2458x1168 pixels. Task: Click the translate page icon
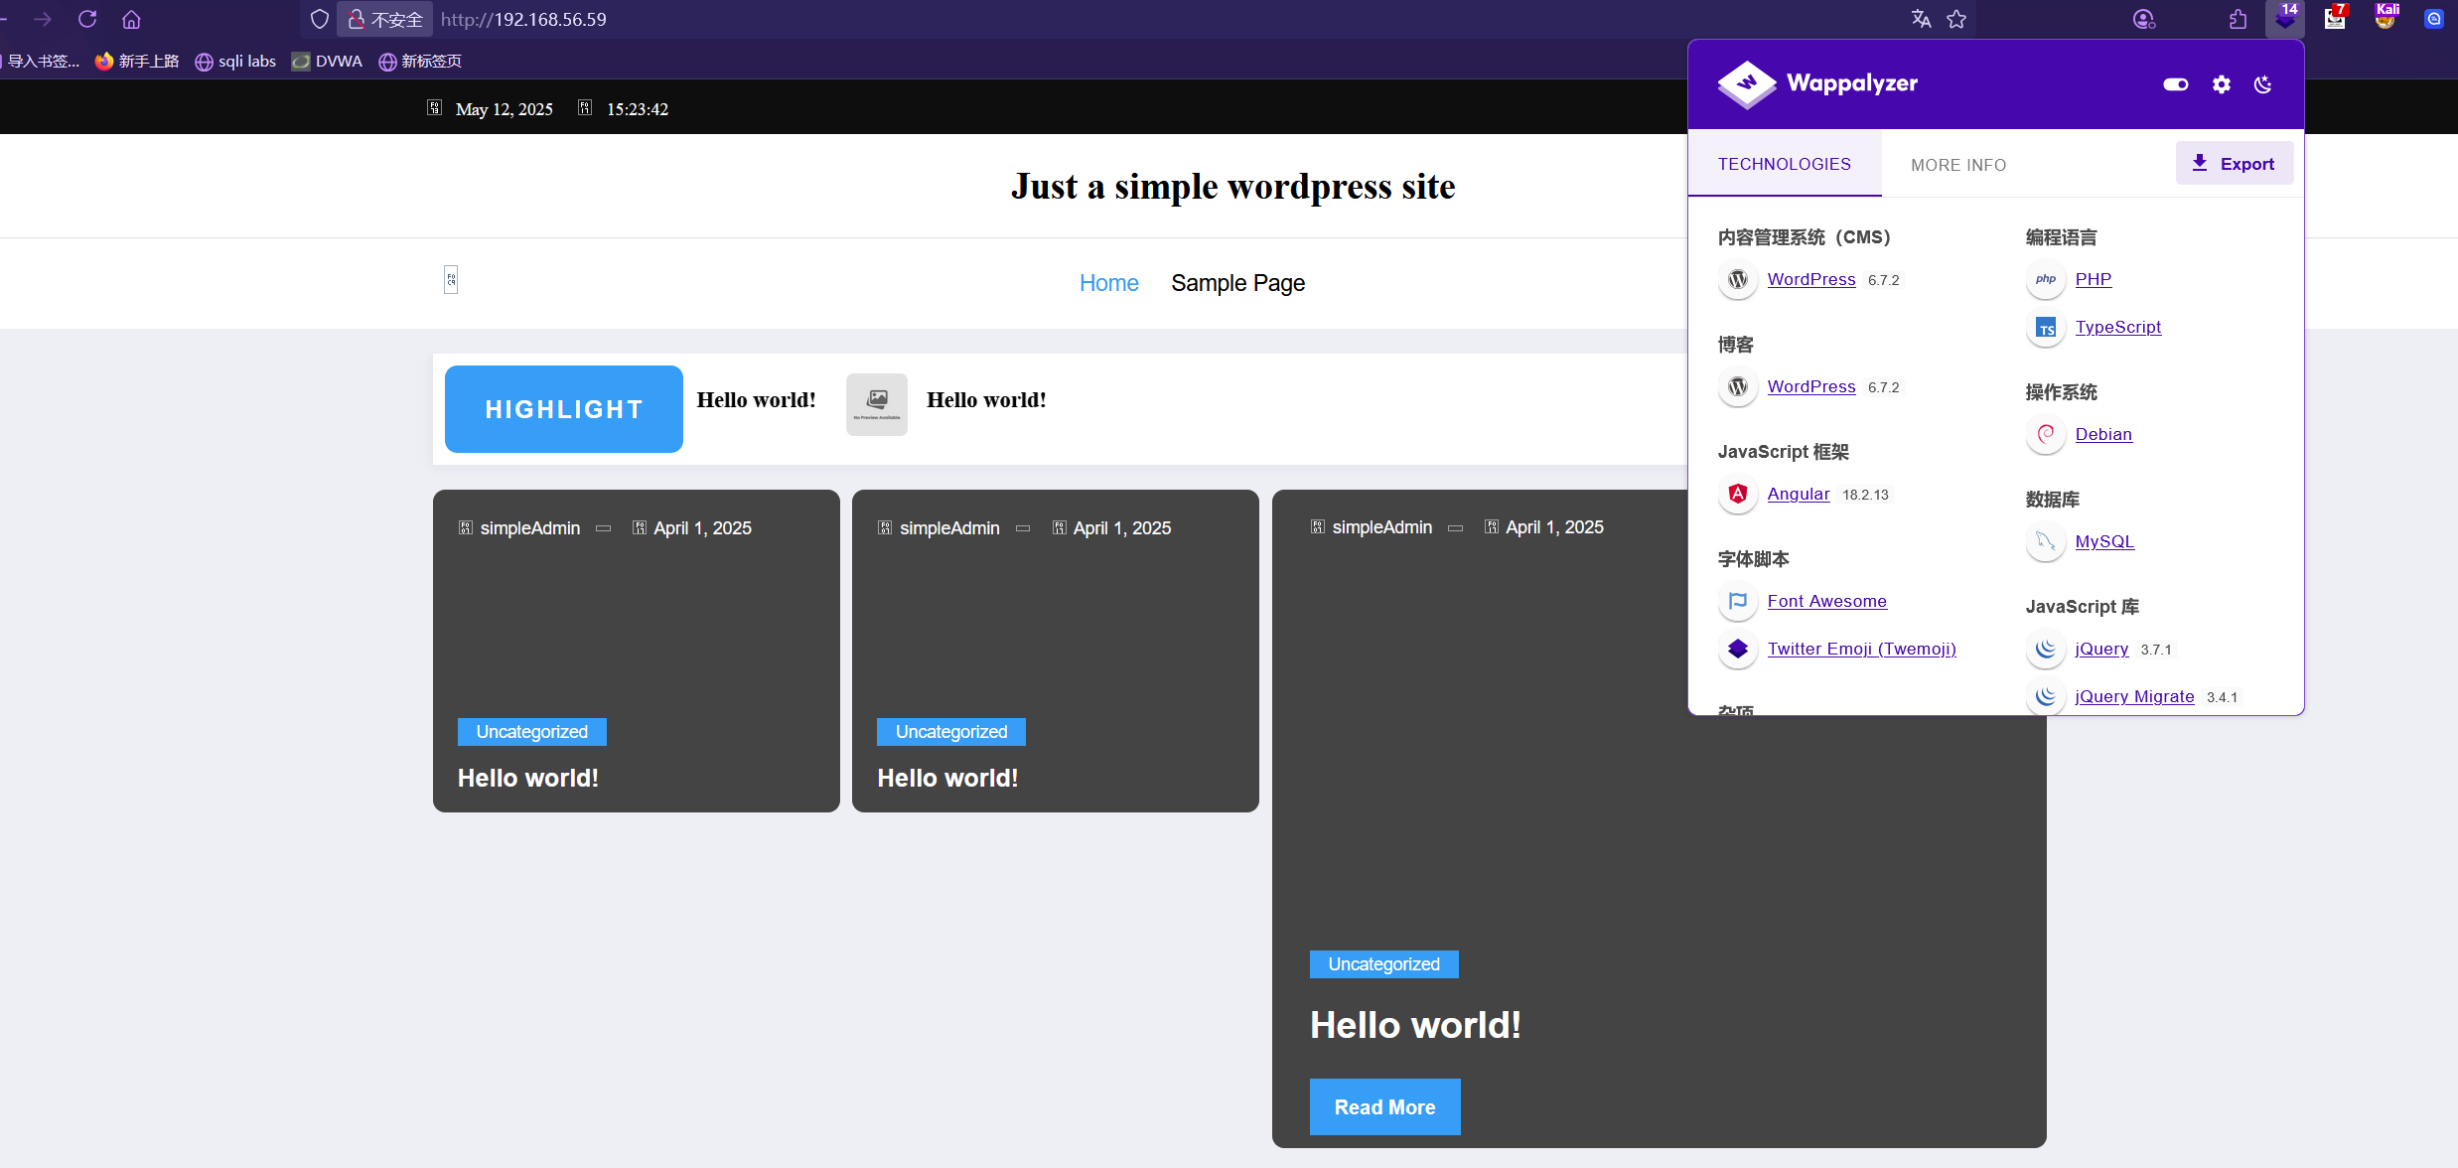tap(1921, 19)
